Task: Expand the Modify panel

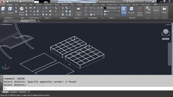Action: click(x=64, y=18)
